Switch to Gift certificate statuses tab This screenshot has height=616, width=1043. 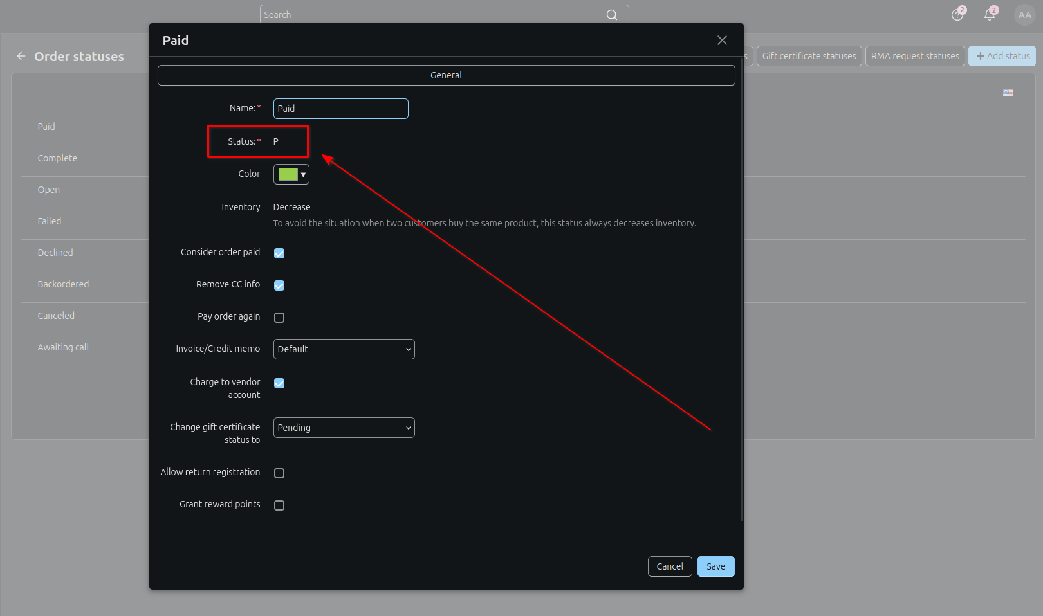[x=809, y=56]
